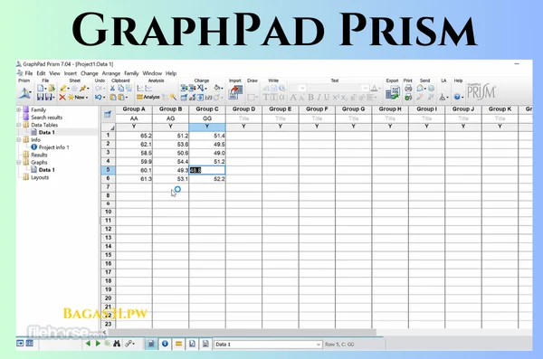Click the Group K column header

pyautogui.click(x=500, y=109)
